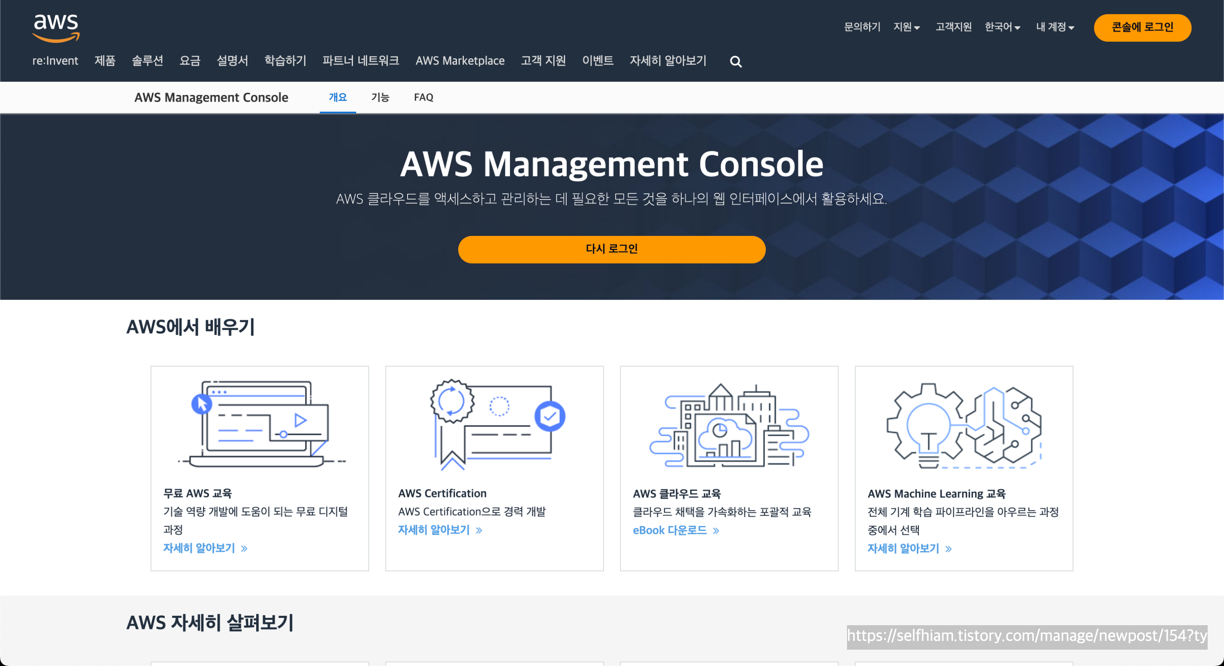The image size is (1224, 666).
Task: Click the 콘솔에 로그인 button
Action: point(1142,28)
